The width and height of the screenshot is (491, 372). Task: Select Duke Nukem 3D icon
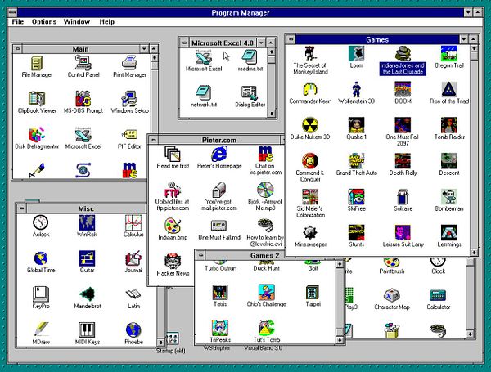click(x=310, y=128)
